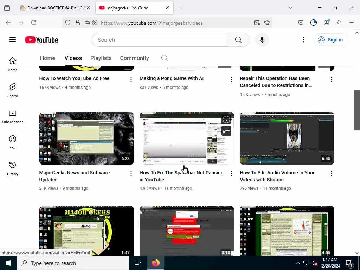The width and height of the screenshot is (360, 270).
Task: Open MajorGeeks News and Software Updater title
Action: (x=75, y=176)
